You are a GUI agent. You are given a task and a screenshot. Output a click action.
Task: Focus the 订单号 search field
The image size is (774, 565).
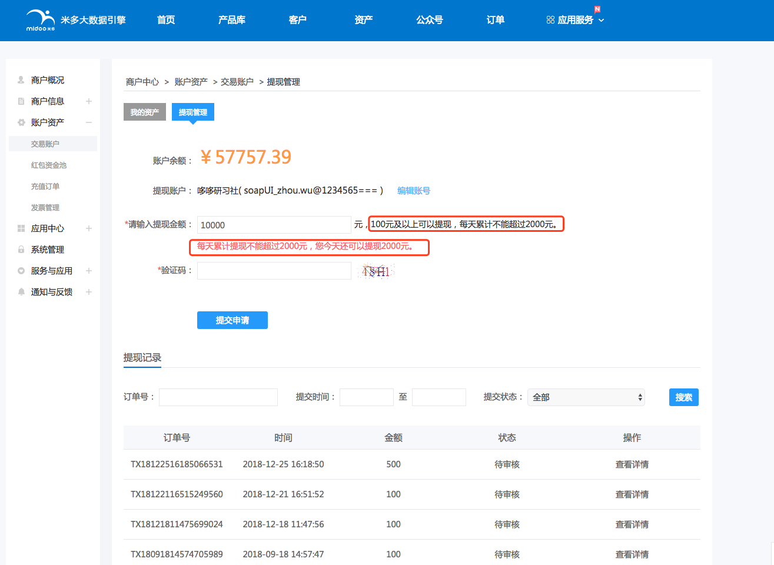click(218, 397)
